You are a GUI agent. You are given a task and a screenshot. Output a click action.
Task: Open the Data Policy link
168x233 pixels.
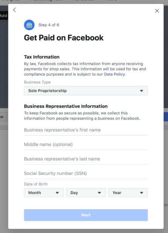tap(114, 74)
